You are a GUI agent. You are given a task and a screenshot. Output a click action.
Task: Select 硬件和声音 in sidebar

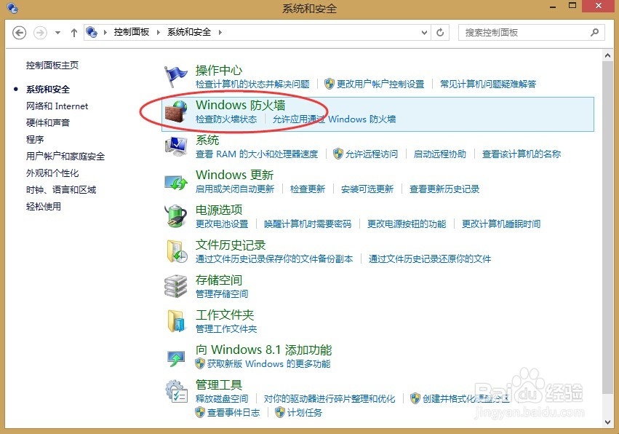pos(48,122)
